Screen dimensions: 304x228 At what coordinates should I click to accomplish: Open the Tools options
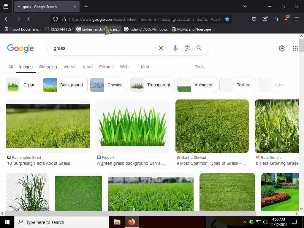[199, 67]
